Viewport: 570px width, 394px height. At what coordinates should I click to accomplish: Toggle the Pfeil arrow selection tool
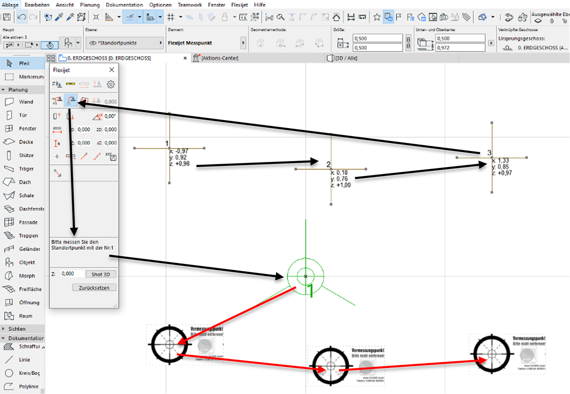pyautogui.click(x=23, y=63)
